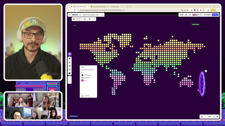The width and height of the screenshot is (225, 126).
Task: Switch to Copy of Amanda browser tab
Action: pos(99,6)
